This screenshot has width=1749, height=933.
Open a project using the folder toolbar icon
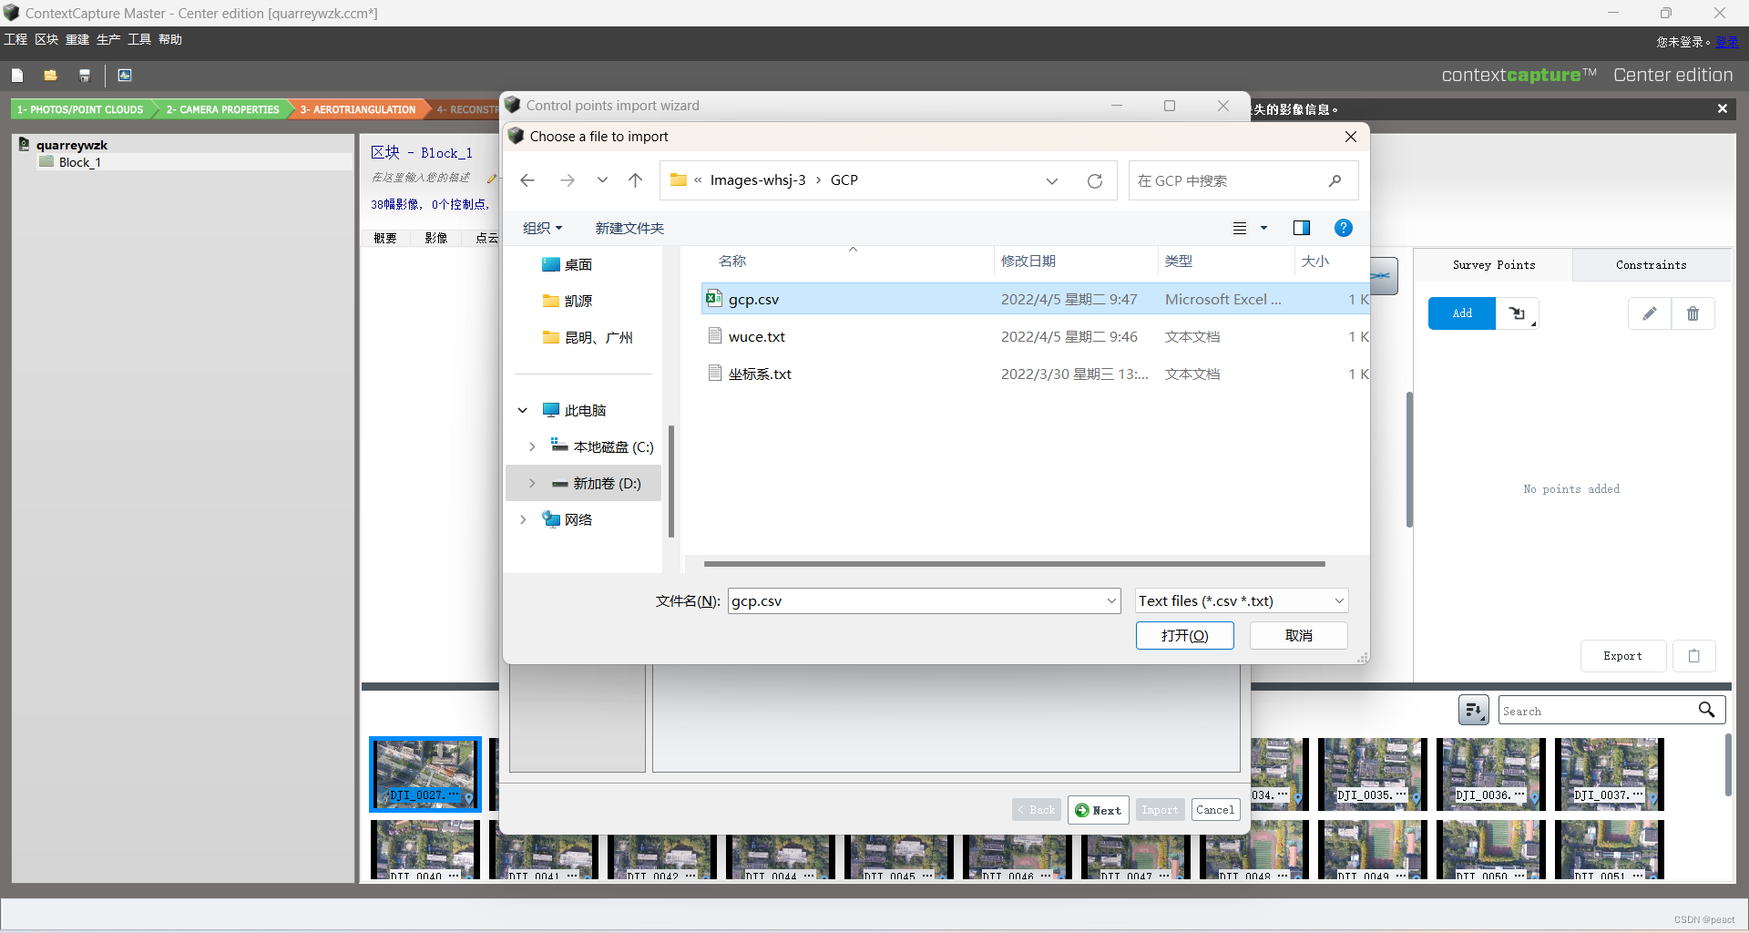[50, 75]
